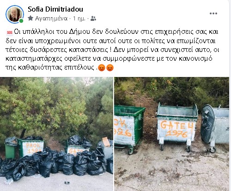
Task: Click the SOS emoji at post start
Action: coord(10,32)
